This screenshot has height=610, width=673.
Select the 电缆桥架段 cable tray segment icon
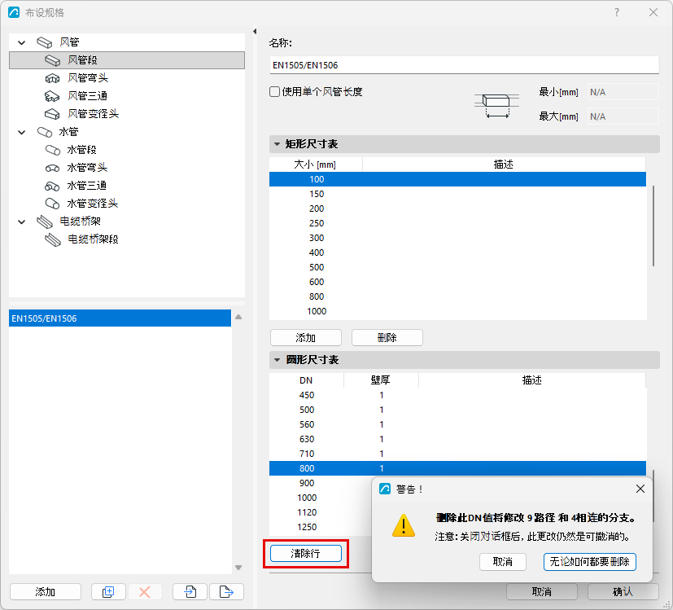(53, 239)
